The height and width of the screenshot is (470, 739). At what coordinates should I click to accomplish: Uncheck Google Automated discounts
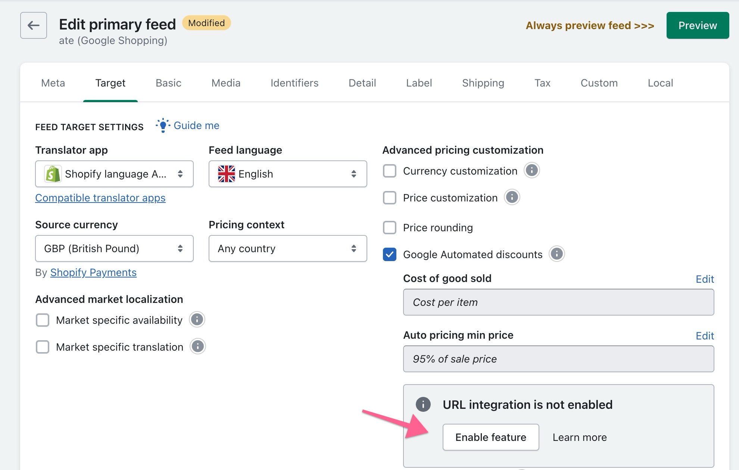390,254
